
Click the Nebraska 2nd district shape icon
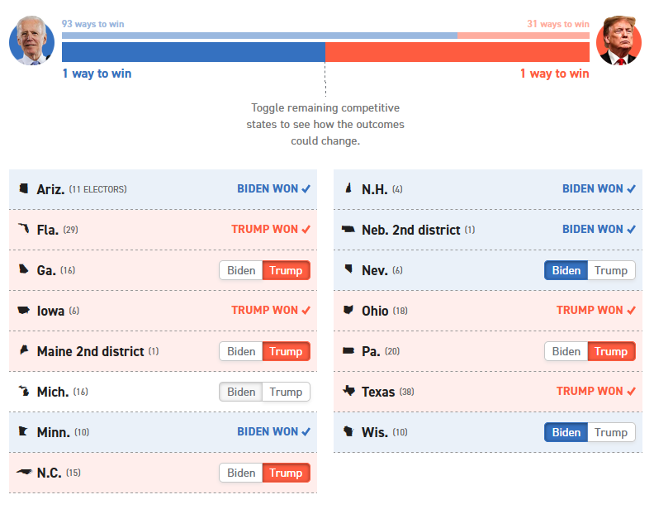348,229
